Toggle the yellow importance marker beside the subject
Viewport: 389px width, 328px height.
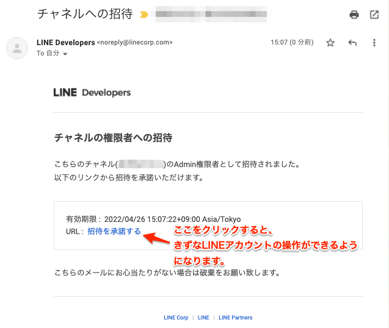tap(144, 14)
